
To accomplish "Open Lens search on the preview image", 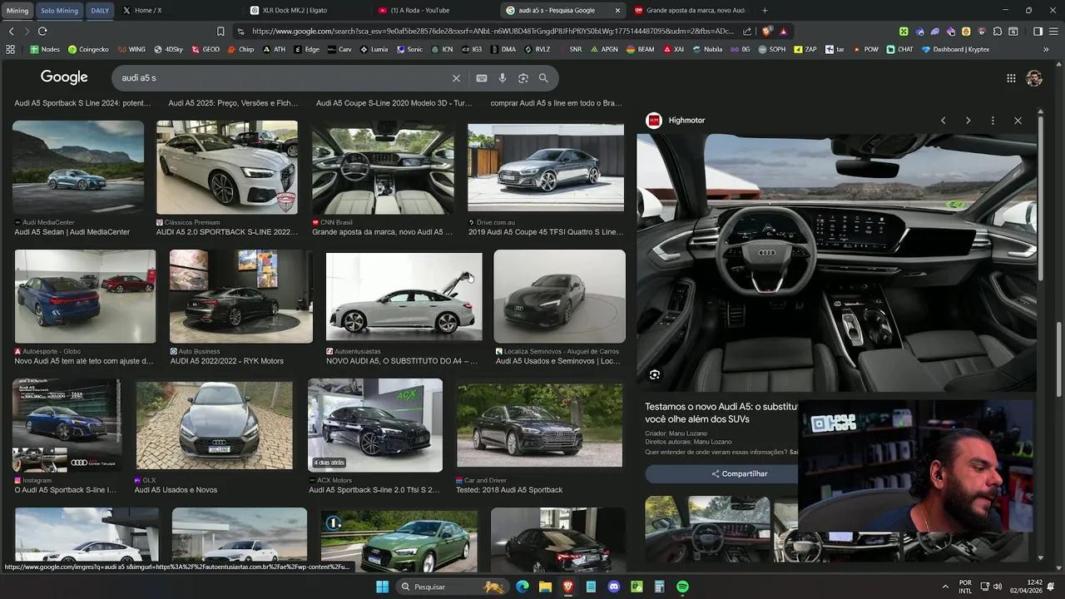I will coord(655,375).
